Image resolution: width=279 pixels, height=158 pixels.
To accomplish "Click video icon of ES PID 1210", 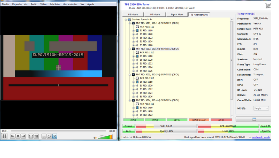I will pyautogui.click(x=137, y=56).
